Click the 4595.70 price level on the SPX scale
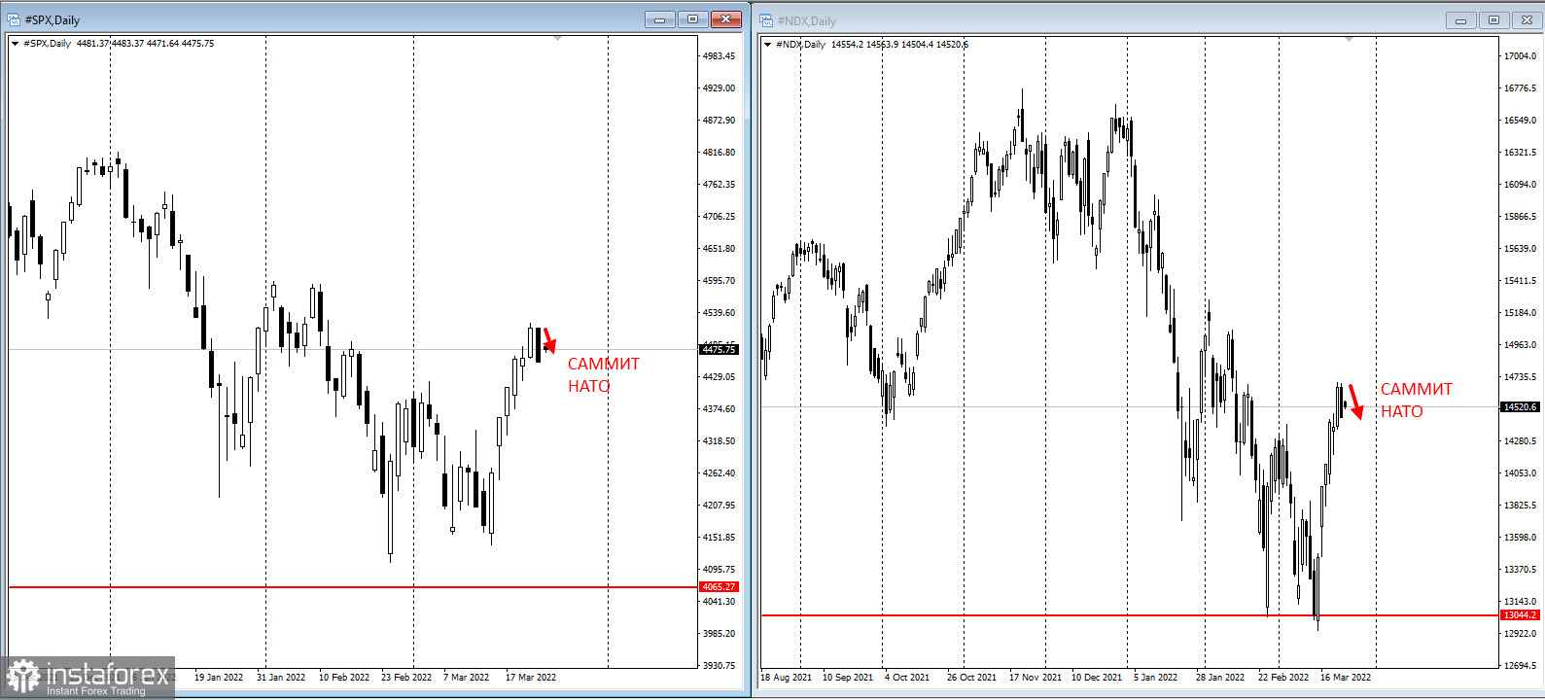The height and width of the screenshot is (700, 1545). [x=720, y=281]
